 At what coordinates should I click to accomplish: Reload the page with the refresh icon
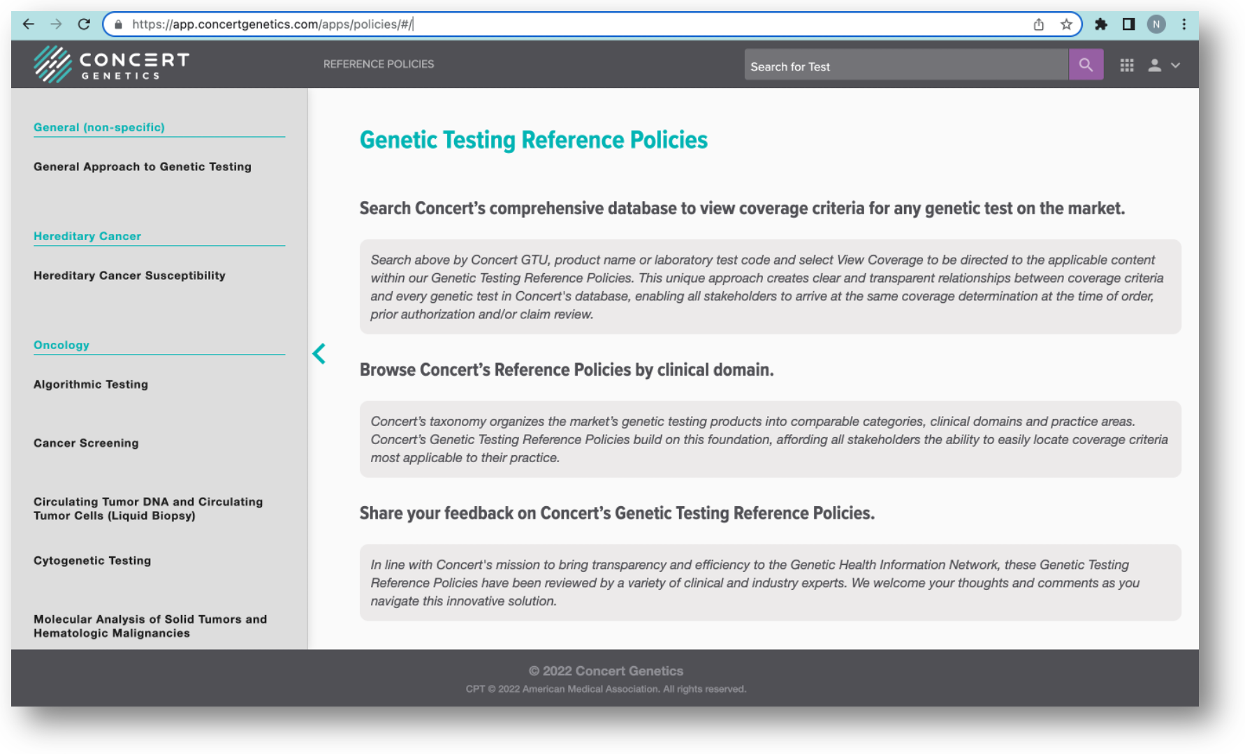pyautogui.click(x=84, y=24)
